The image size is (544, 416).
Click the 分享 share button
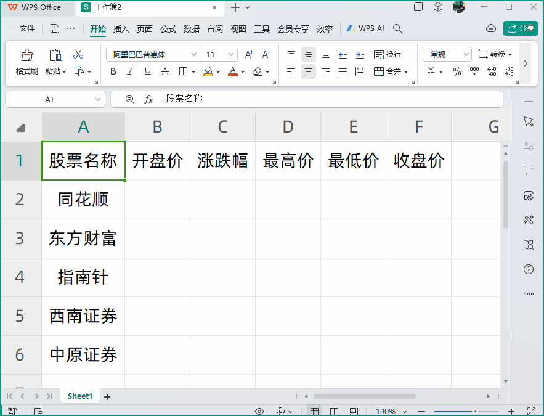521,28
